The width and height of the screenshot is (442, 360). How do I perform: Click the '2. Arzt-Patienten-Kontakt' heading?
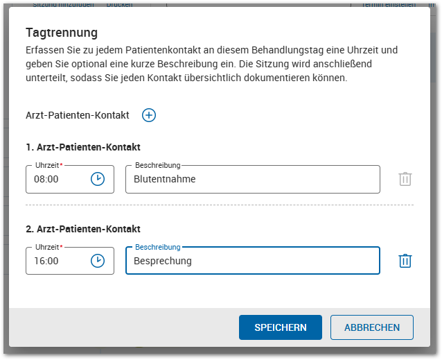[x=83, y=229]
